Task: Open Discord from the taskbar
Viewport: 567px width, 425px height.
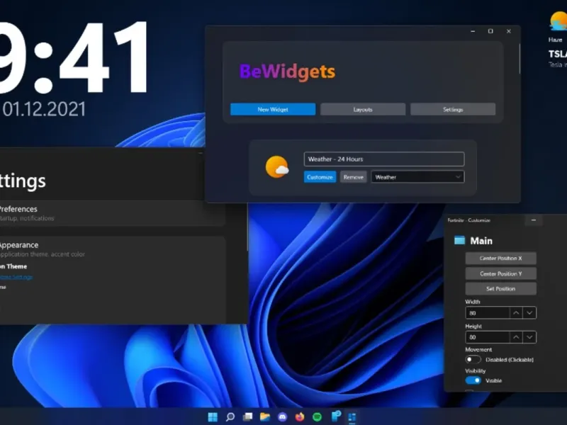Action: pyautogui.click(x=282, y=416)
